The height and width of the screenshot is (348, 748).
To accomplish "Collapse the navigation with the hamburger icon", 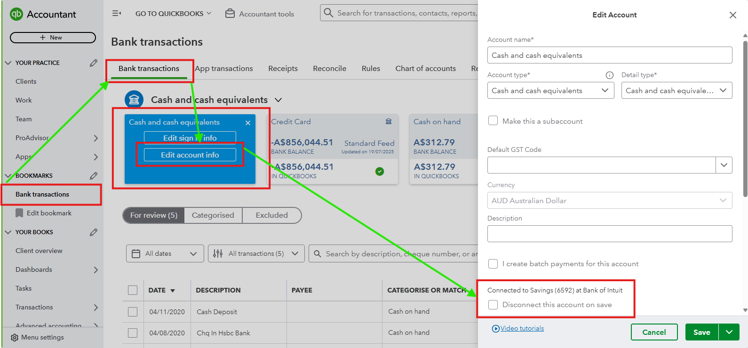I will click(x=117, y=14).
